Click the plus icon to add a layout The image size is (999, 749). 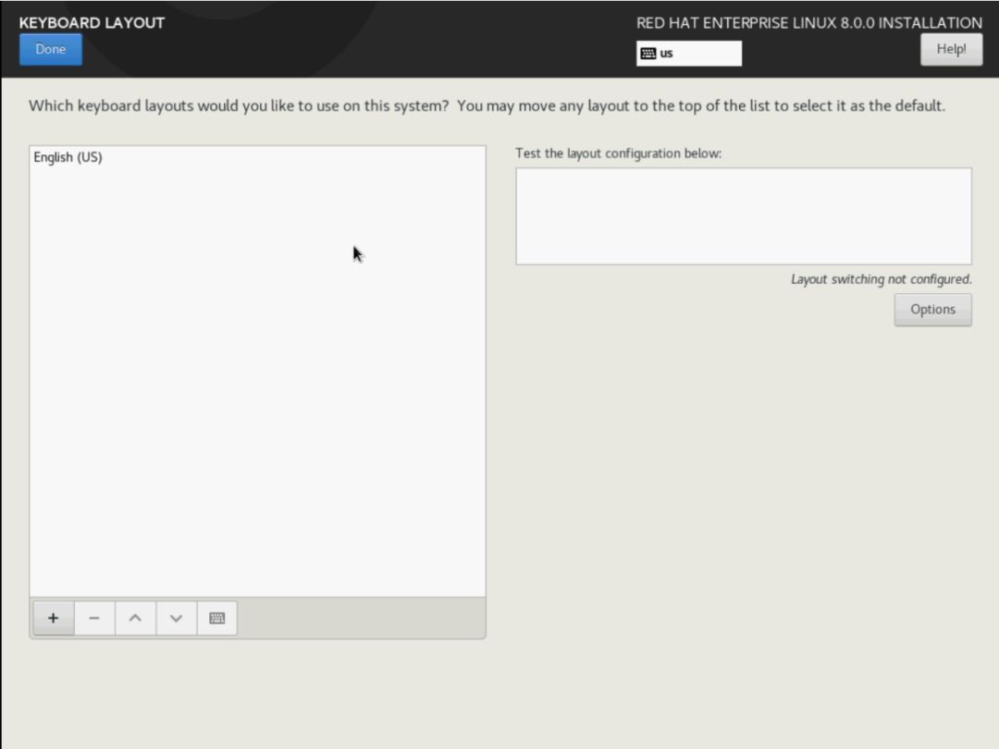[x=54, y=618]
